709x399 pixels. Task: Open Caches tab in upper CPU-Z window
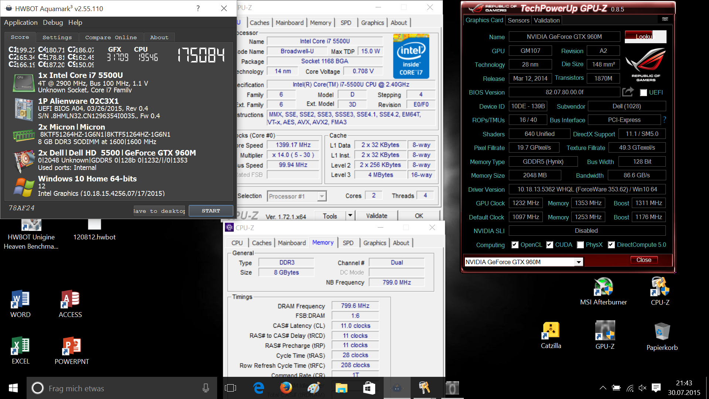point(260,23)
